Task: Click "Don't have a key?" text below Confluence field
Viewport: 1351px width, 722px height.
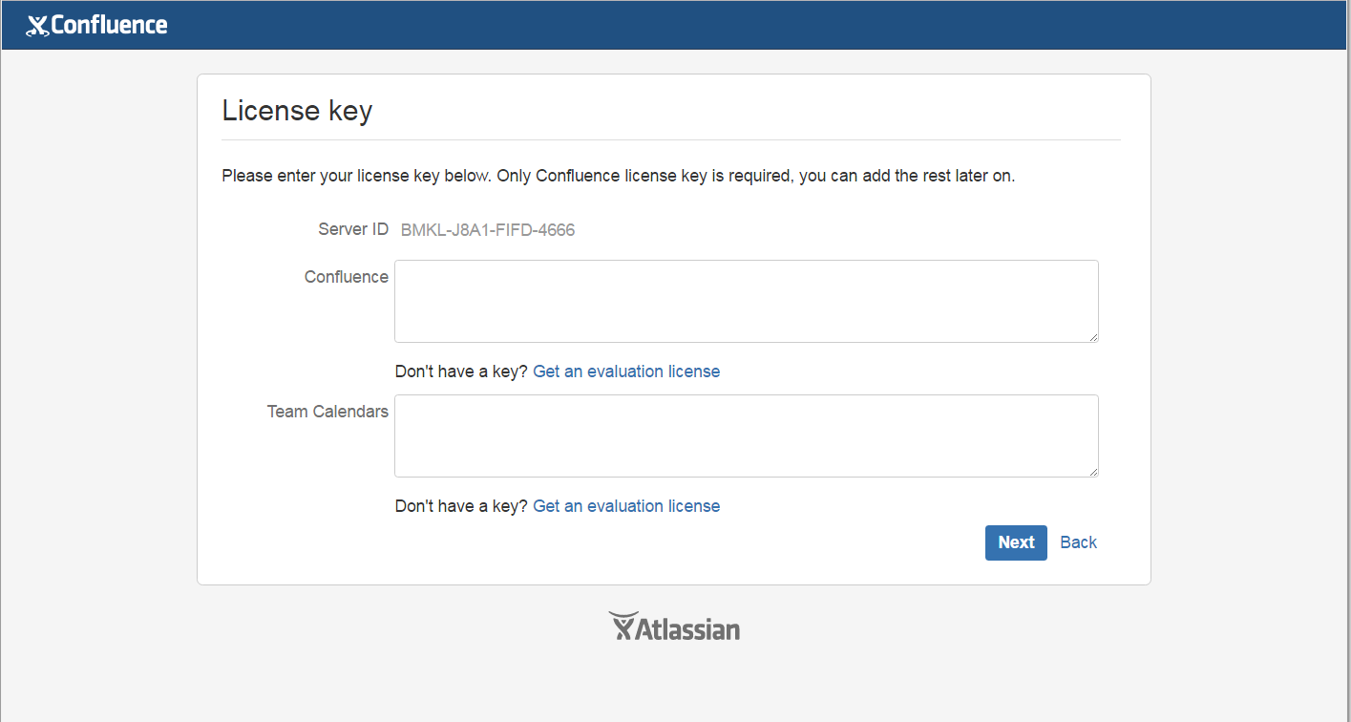Action: pyautogui.click(x=461, y=372)
